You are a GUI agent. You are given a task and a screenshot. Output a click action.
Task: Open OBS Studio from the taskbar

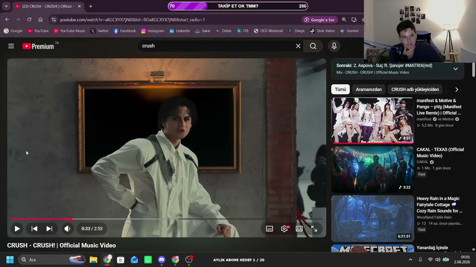[189, 260]
